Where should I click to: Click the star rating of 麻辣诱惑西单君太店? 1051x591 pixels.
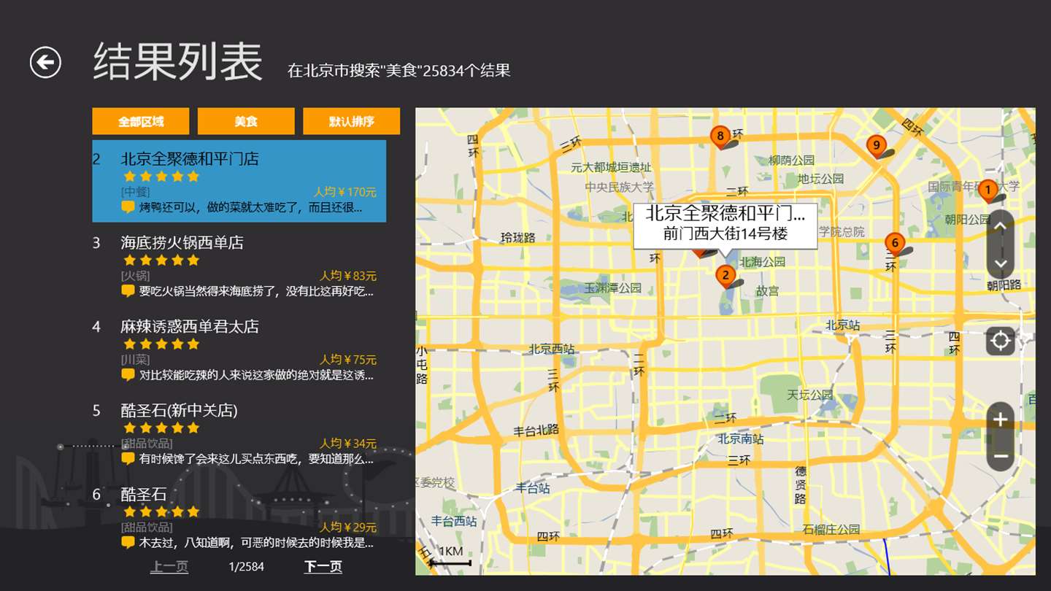point(161,344)
